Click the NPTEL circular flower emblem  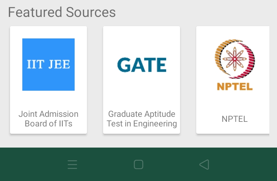[234, 58]
